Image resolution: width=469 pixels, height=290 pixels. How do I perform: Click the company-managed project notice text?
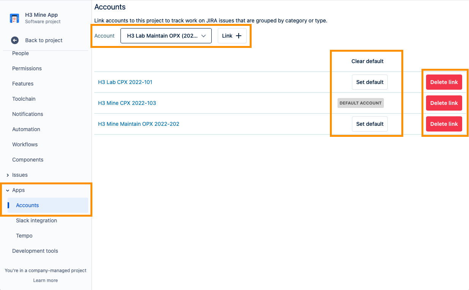click(46, 271)
